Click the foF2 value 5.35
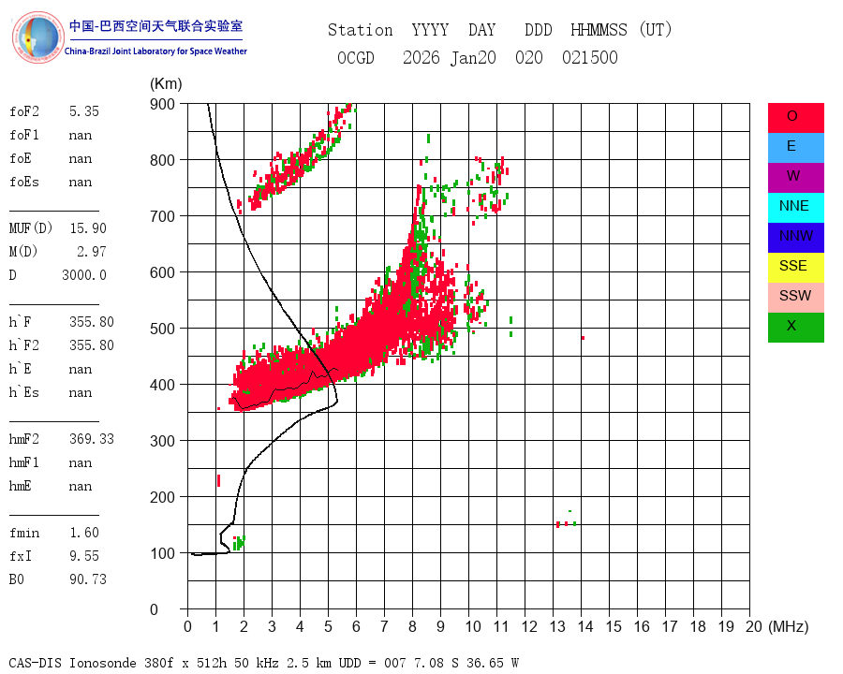 click(x=84, y=111)
